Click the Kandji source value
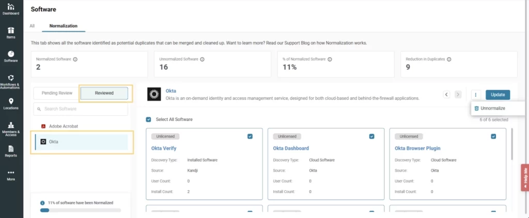 click(193, 170)
